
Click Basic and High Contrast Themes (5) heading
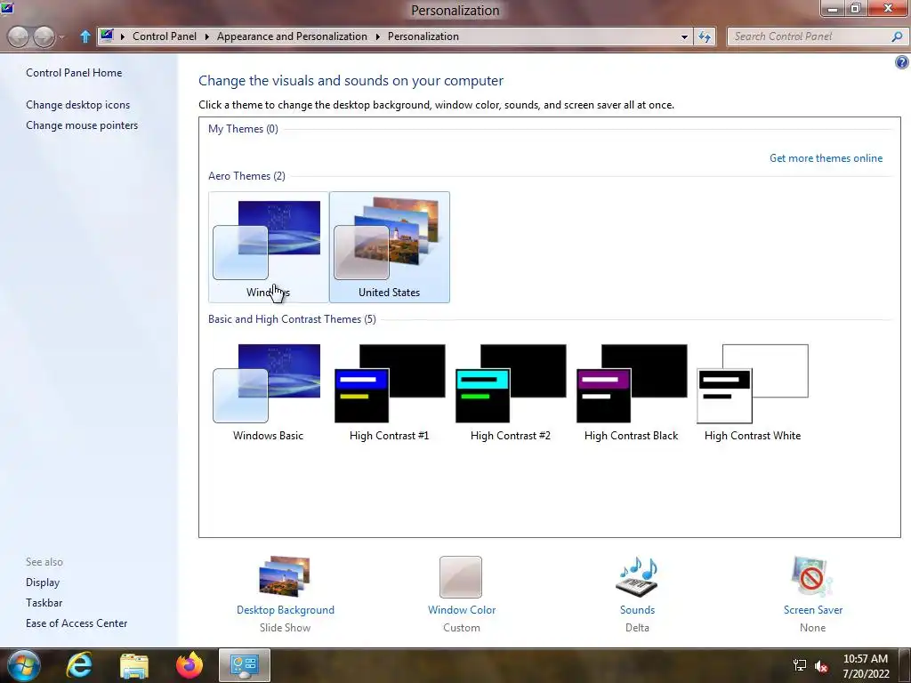[x=292, y=319]
